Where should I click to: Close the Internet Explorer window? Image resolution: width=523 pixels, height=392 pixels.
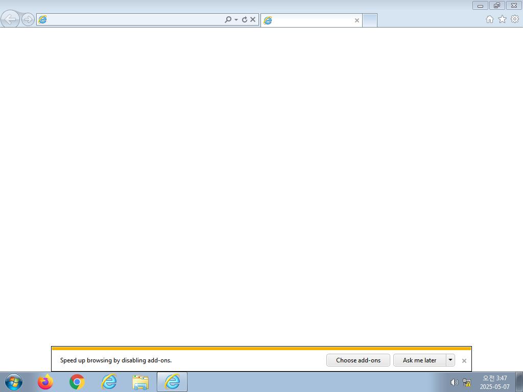click(x=514, y=5)
